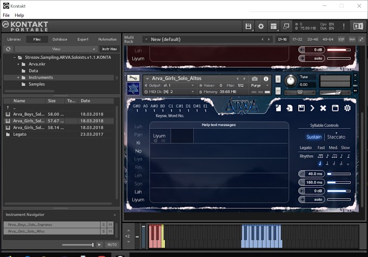Open the Kontakt save menu disk icon
This screenshot has height=257, width=368.
coord(248,26)
